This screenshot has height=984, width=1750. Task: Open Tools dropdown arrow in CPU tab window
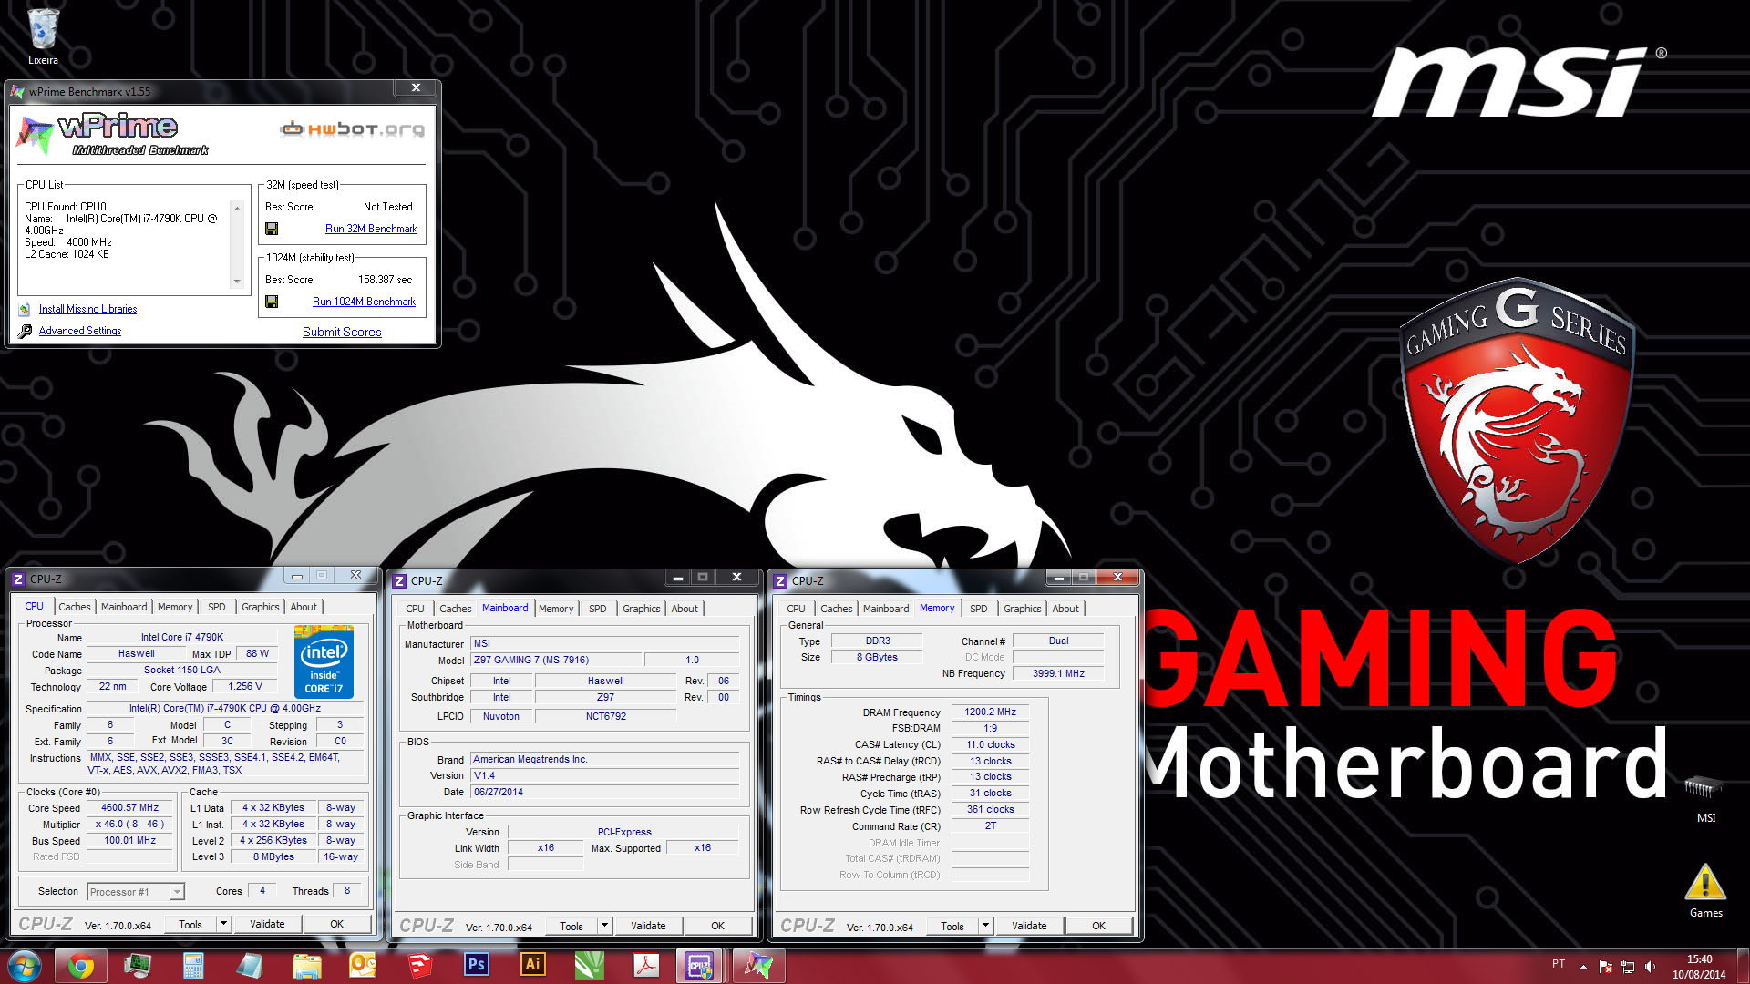223,924
